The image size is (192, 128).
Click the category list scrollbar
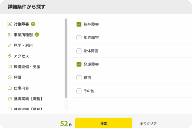(x=66, y=58)
